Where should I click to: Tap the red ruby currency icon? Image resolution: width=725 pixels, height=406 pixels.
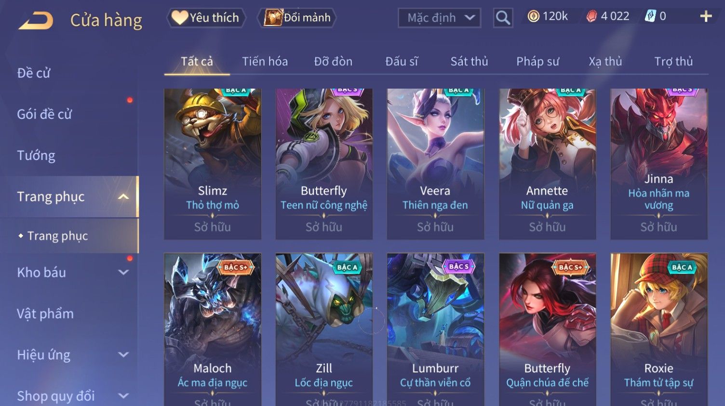(591, 17)
